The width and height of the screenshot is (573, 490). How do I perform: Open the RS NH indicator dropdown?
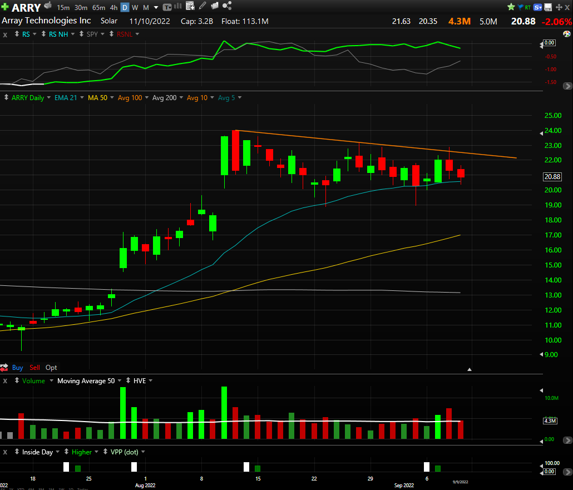coord(73,34)
